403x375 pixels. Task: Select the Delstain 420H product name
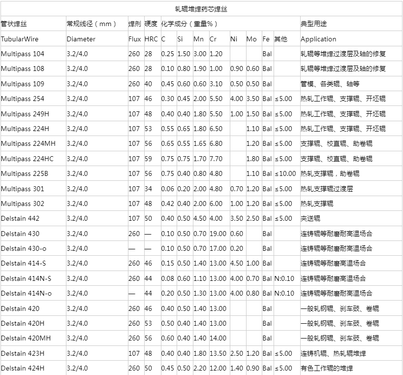[x=23, y=324]
